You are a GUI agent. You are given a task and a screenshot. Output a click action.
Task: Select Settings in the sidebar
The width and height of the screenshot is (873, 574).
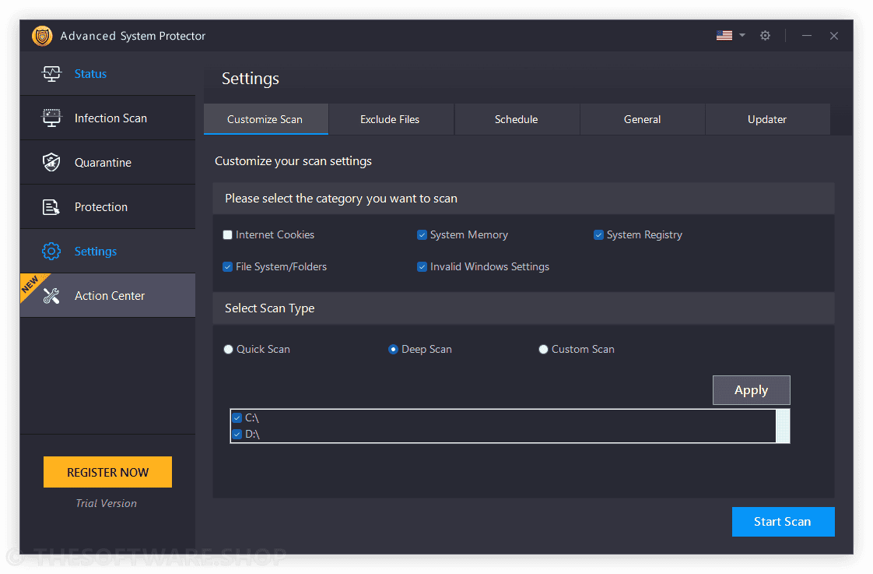point(107,252)
